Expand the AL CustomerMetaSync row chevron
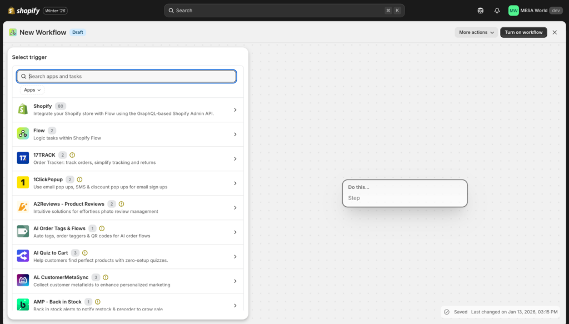This screenshot has height=324, width=569. pos(235,281)
